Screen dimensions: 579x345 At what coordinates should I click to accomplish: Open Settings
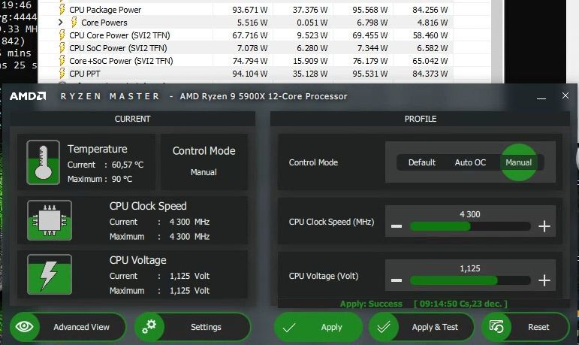tap(193, 327)
